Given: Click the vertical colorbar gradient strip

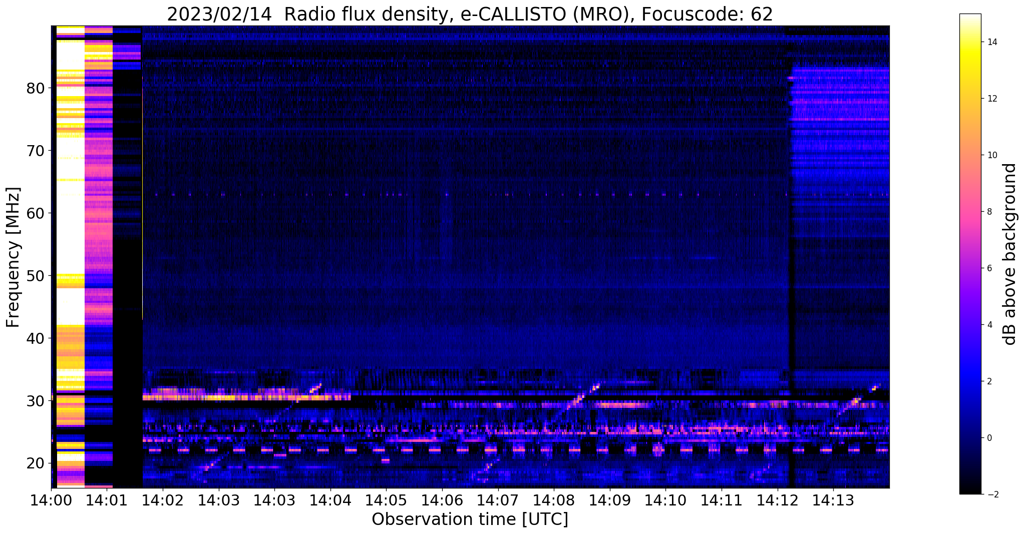Looking at the screenshot, I should [970, 254].
